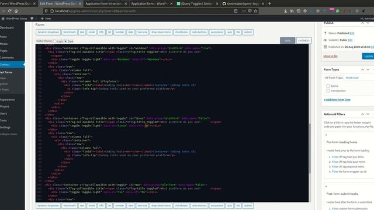This screenshot has width=374, height=210.
Task: Click 'Filter cf7 tag field pre-html' hook link
Action: pyautogui.click(x=348, y=157)
